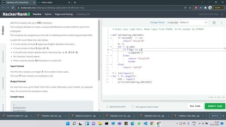The height and width of the screenshot is (127, 226).
Task: Show all downloads button
Action: [215, 116]
